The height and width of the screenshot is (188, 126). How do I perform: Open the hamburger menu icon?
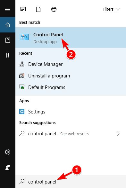pos(8,9)
